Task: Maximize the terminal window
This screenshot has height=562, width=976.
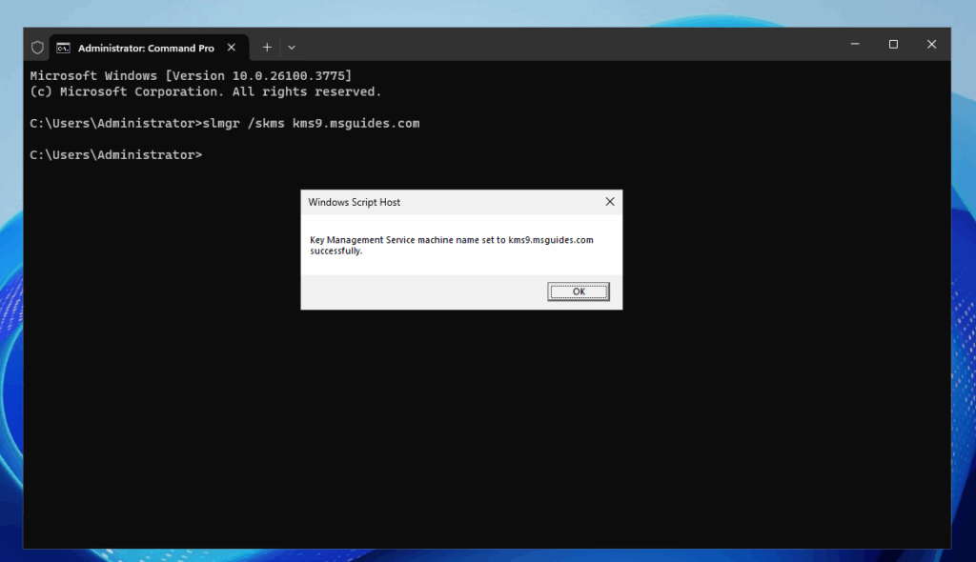Action: click(893, 44)
